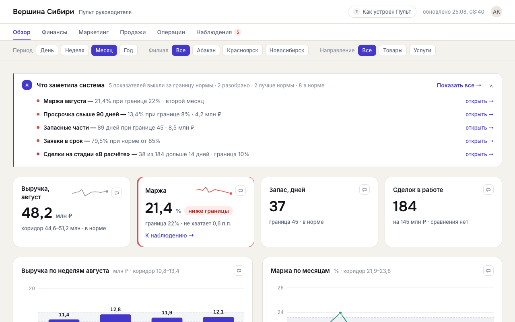Open the Продажи tab
The width and height of the screenshot is (515, 322).
(133, 32)
